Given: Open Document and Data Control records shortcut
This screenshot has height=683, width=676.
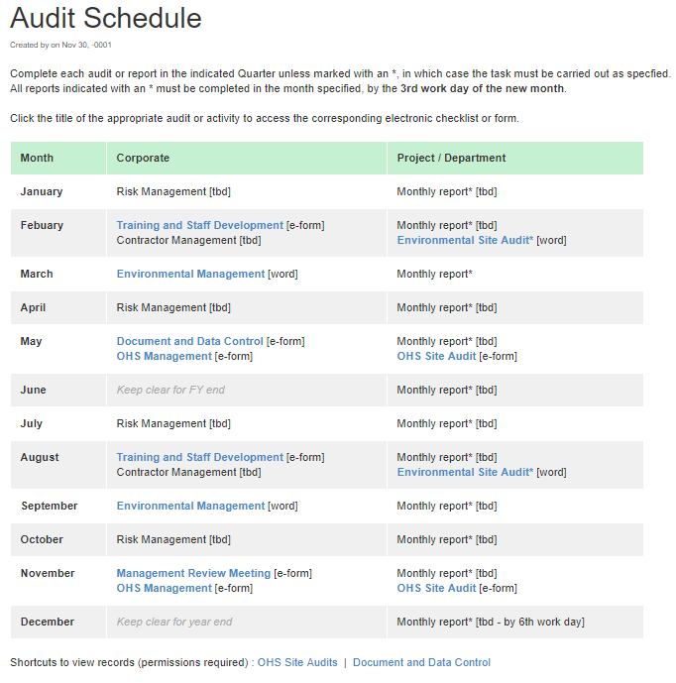Looking at the screenshot, I should point(421,662).
